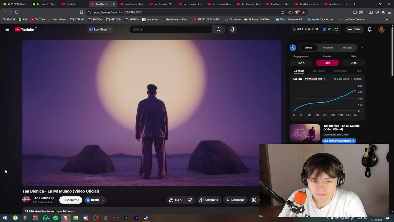Screen dimensions: 394x222
Task: Open the MUSICA bookmark folder
Action: [132, 19]
